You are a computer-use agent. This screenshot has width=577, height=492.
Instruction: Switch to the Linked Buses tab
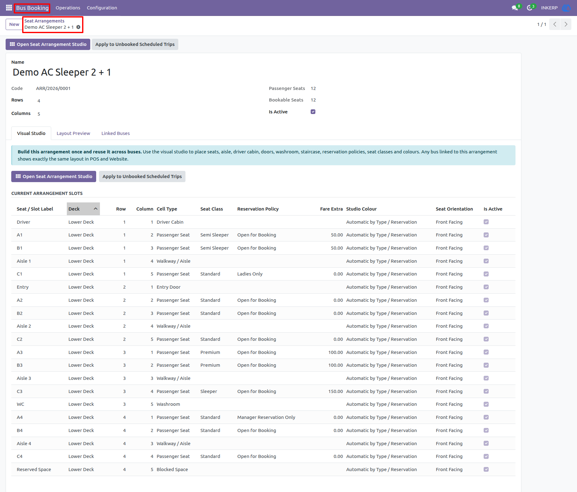coord(116,133)
